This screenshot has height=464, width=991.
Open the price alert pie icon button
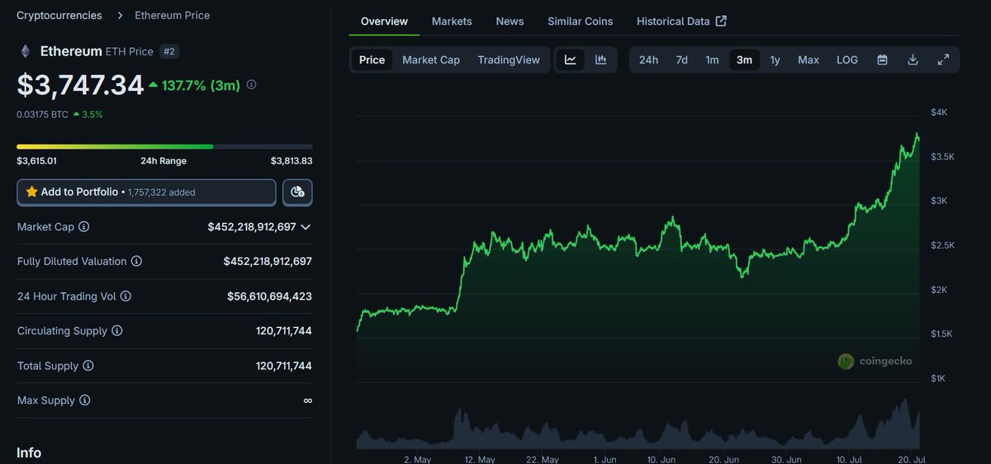pyautogui.click(x=297, y=192)
